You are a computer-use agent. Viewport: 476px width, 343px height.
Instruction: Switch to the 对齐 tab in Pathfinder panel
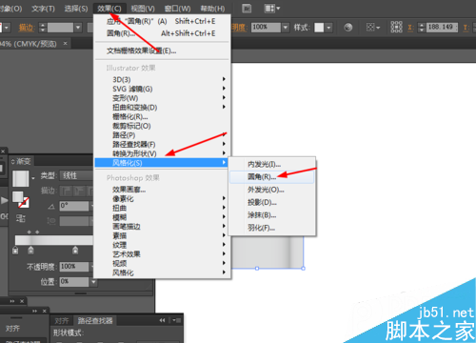(62, 320)
